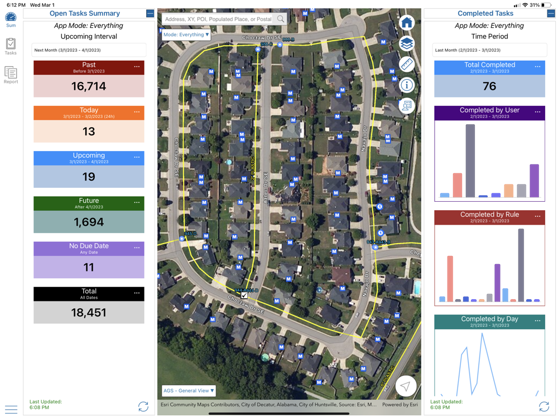Open the Today card options ellipsis
558x418 pixels.
coord(137,111)
